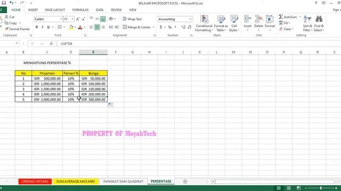Viewport: 341px width, 191px height.
Task: Apply comma style
Action: click(175, 27)
